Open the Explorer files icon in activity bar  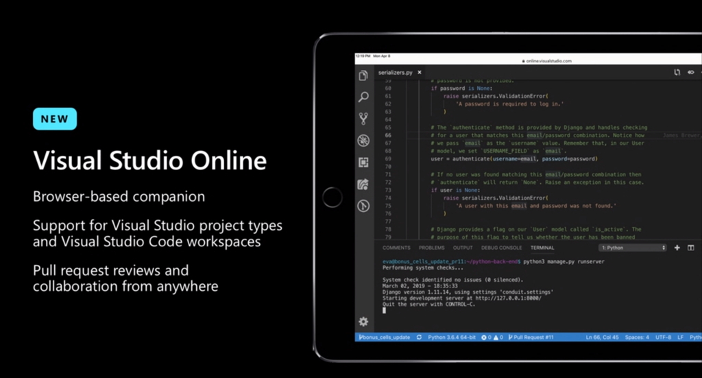pyautogui.click(x=363, y=75)
